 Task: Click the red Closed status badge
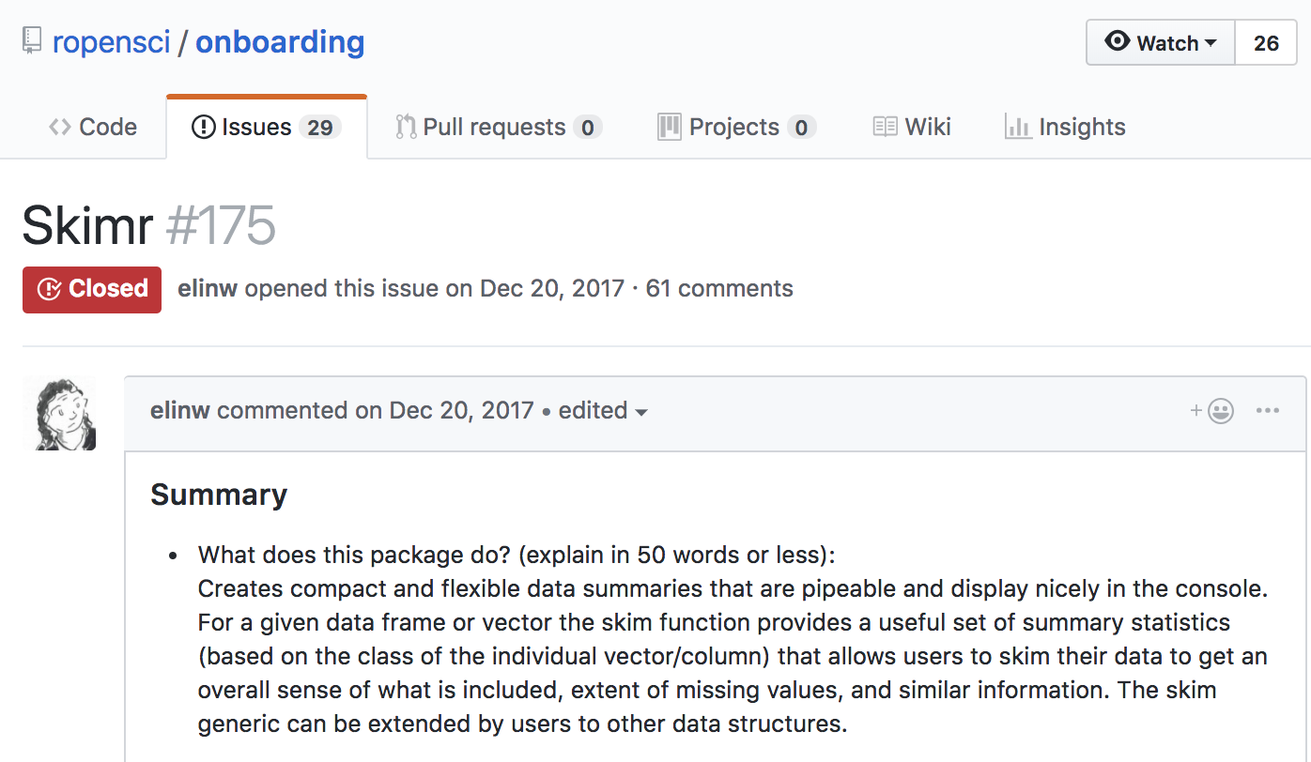92,289
